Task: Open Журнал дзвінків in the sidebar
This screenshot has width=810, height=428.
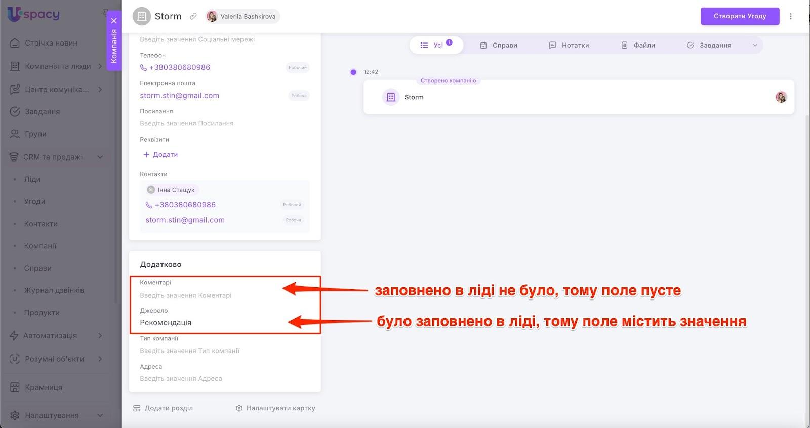Action: tap(54, 290)
